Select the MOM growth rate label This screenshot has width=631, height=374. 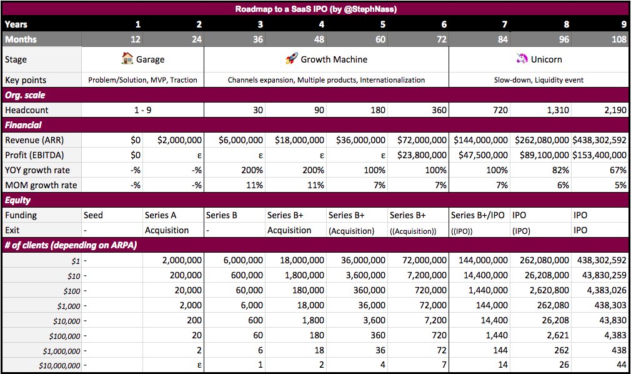tap(42, 185)
